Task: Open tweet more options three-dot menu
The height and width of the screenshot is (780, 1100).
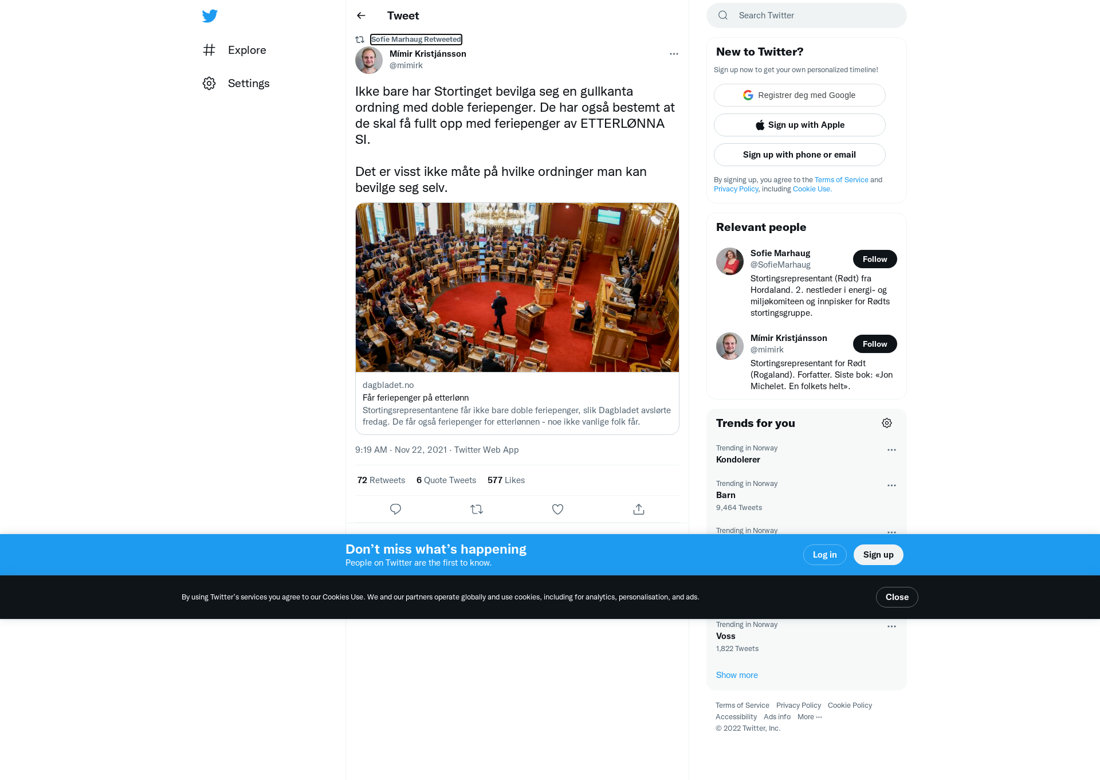Action: [674, 54]
